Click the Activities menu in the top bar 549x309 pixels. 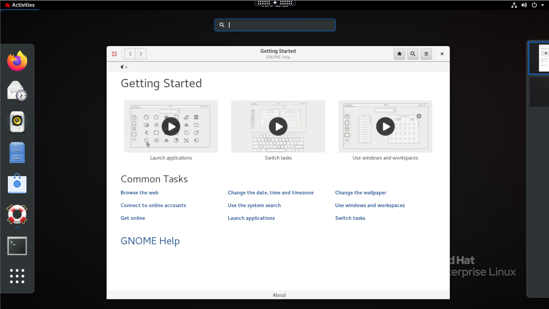pyautogui.click(x=20, y=5)
